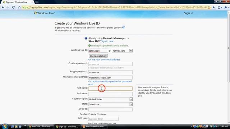
Task: Click the Create your Windows Live ID heading
Action: point(77,23)
